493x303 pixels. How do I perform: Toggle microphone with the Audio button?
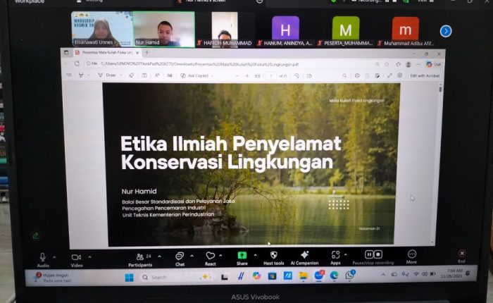pyautogui.click(x=43, y=259)
